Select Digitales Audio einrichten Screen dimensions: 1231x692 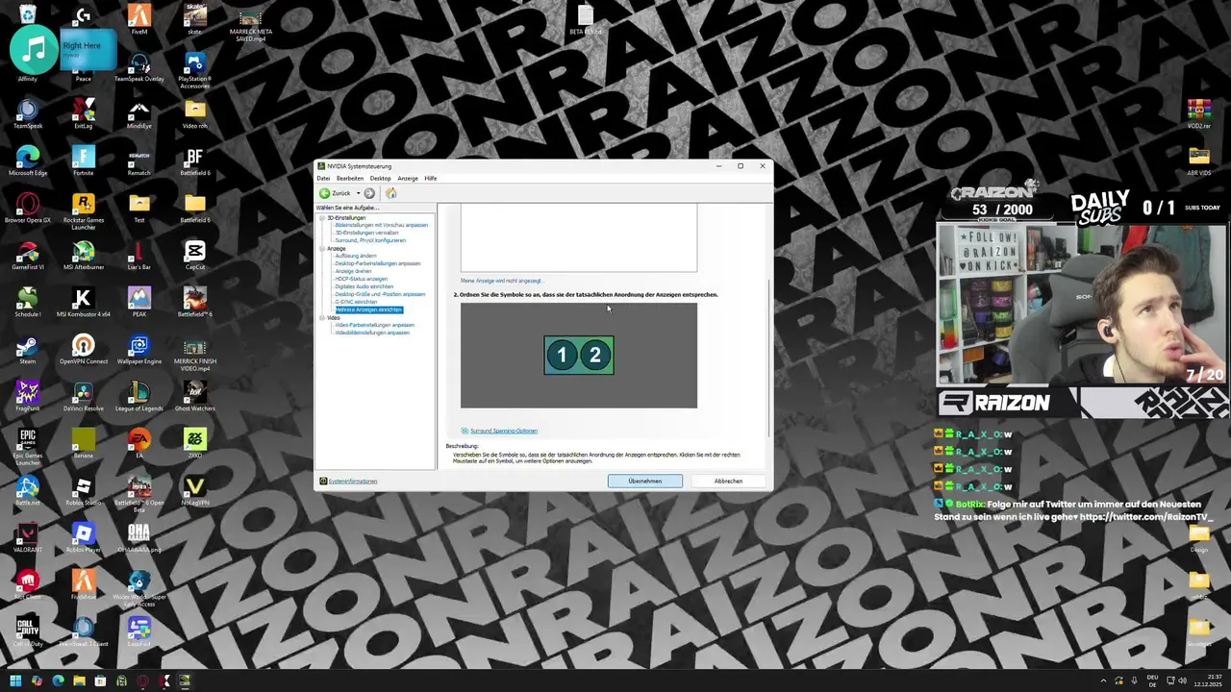click(x=364, y=286)
